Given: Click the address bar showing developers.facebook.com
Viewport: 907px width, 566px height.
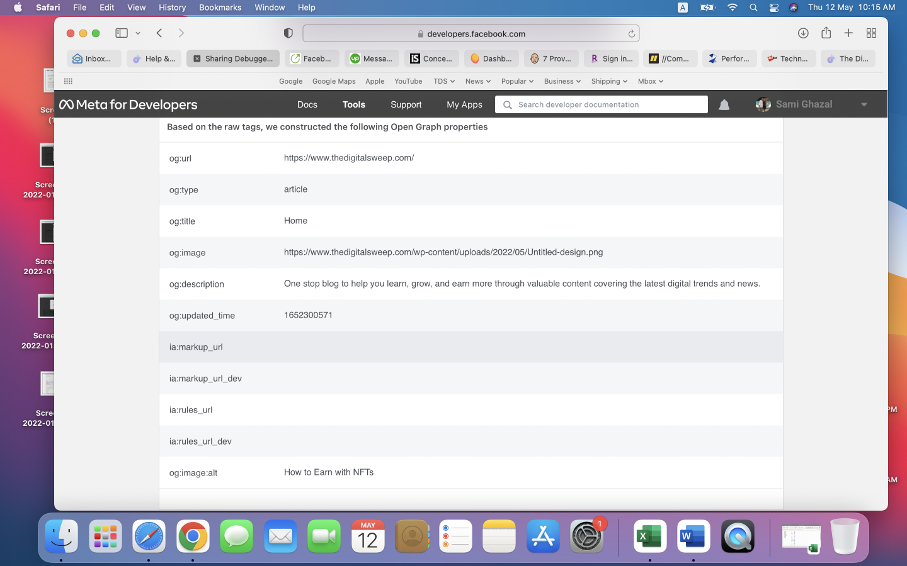Looking at the screenshot, I should pos(471,33).
